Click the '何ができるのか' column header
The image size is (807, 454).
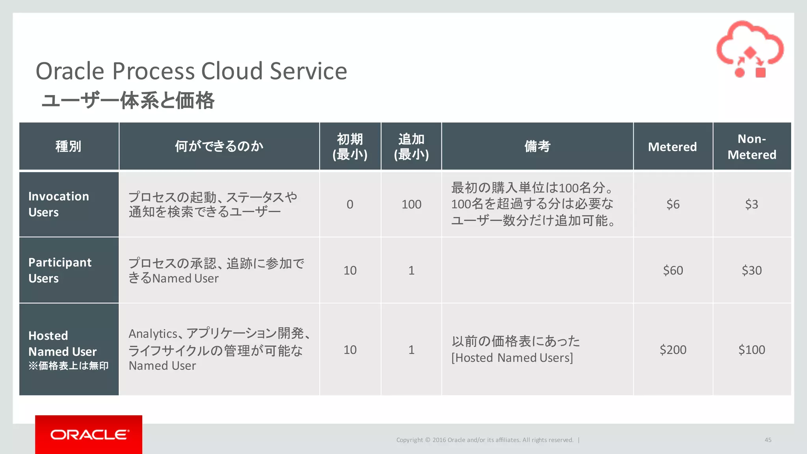[219, 146]
